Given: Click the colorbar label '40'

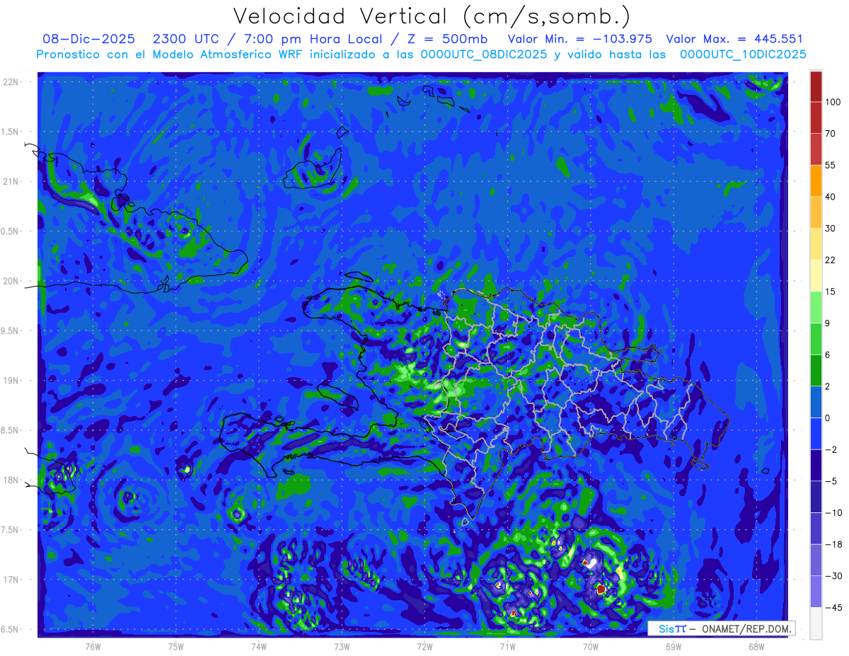Looking at the screenshot, I should point(831,197).
